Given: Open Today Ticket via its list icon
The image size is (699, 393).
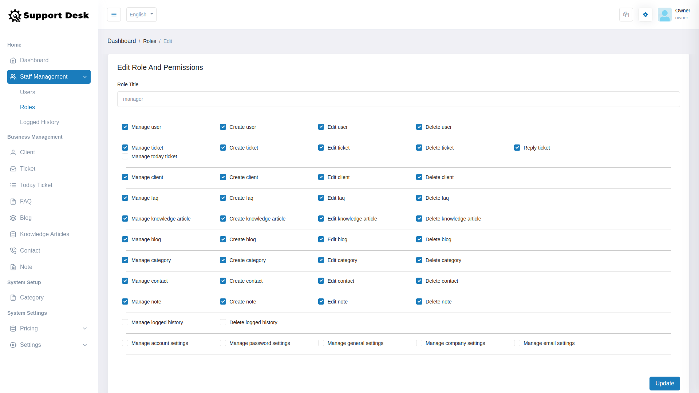Looking at the screenshot, I should coord(13,185).
